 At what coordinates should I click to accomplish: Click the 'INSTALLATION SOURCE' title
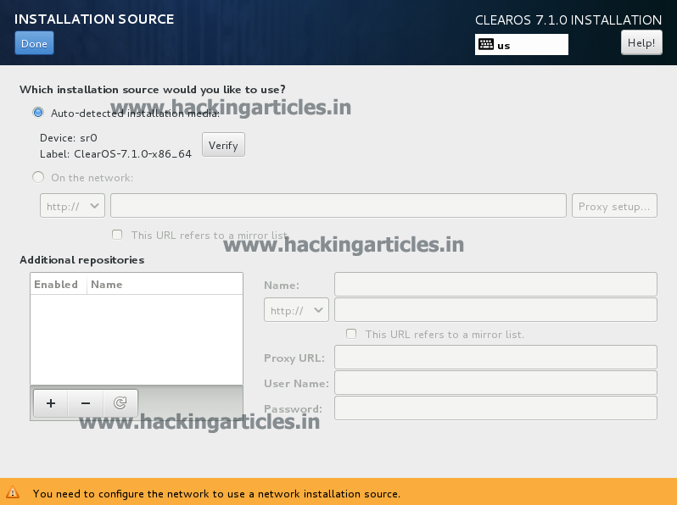click(94, 19)
